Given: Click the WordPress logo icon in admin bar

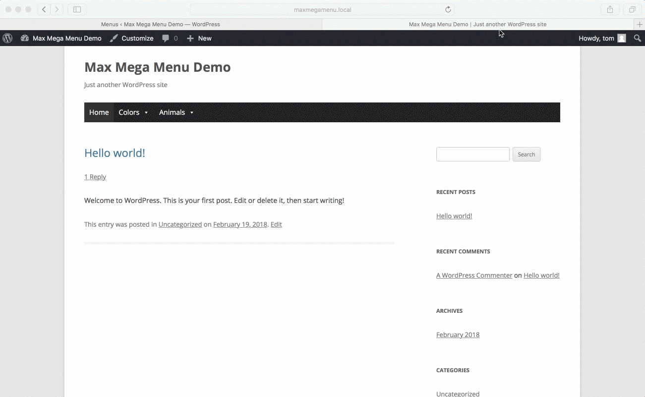Looking at the screenshot, I should pos(7,38).
